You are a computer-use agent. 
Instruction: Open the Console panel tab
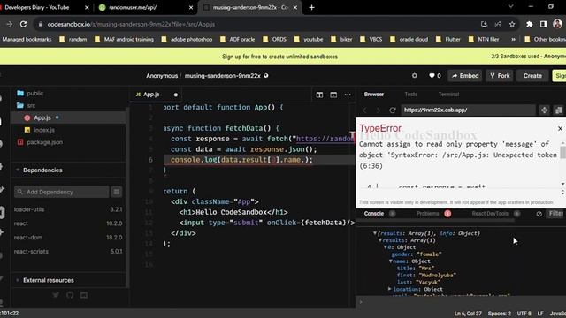[374, 214]
